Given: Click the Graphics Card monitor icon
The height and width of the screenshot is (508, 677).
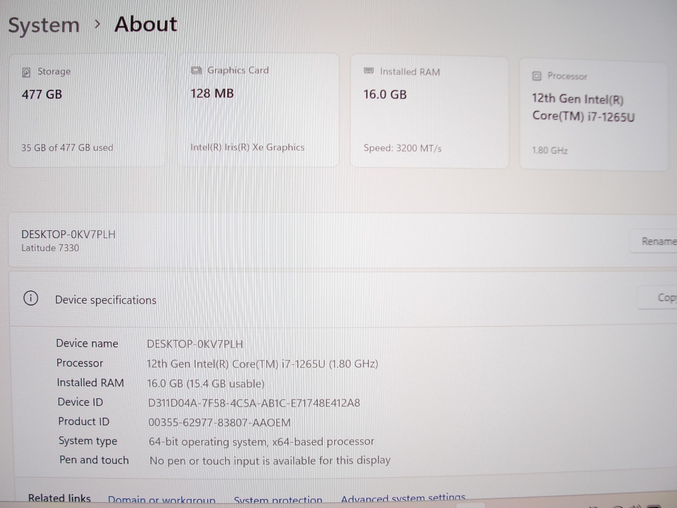Looking at the screenshot, I should click(x=196, y=70).
